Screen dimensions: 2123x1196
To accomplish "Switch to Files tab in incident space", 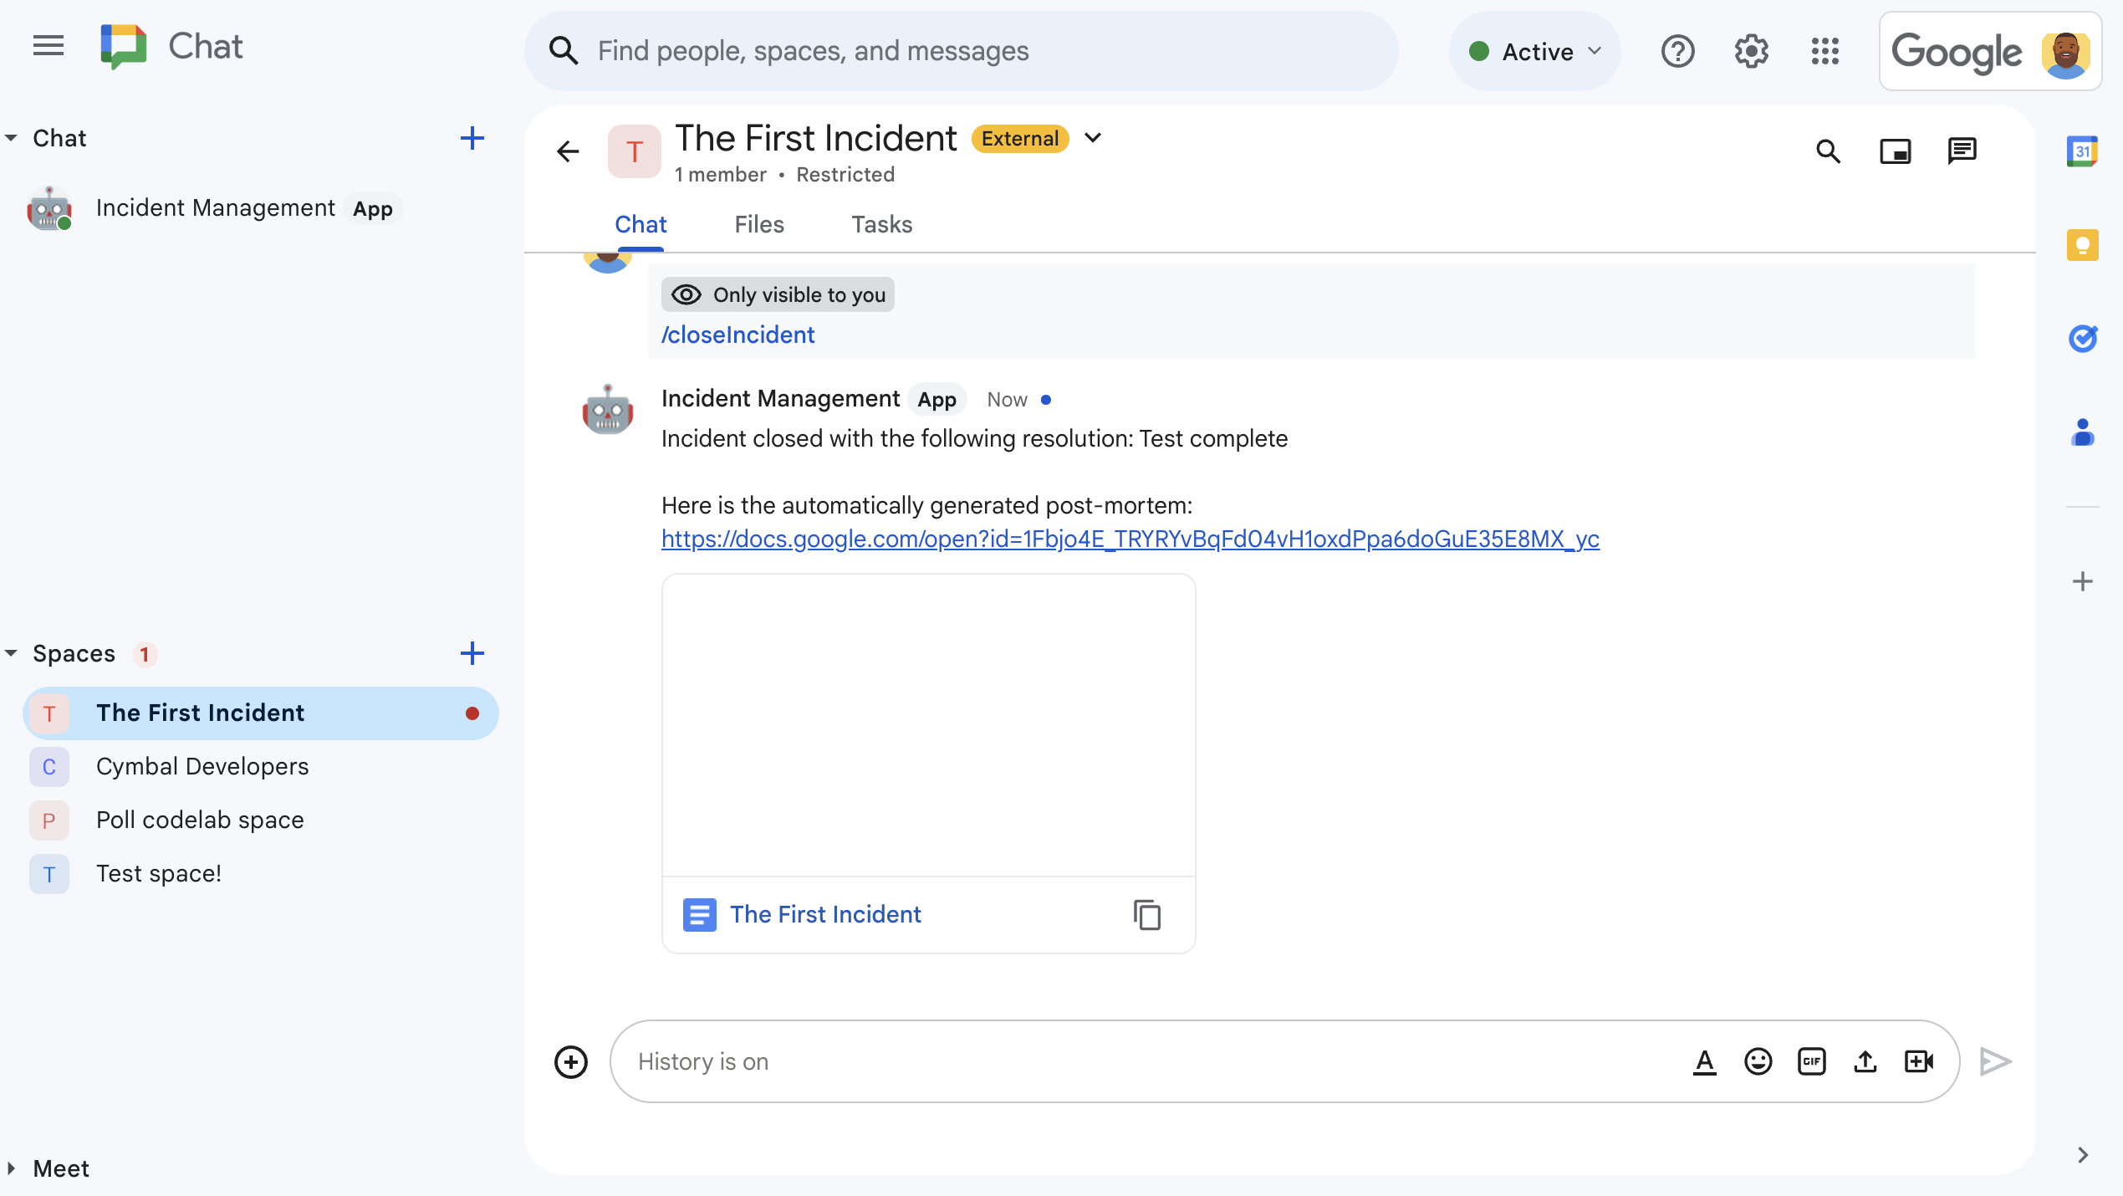I will coord(758,225).
